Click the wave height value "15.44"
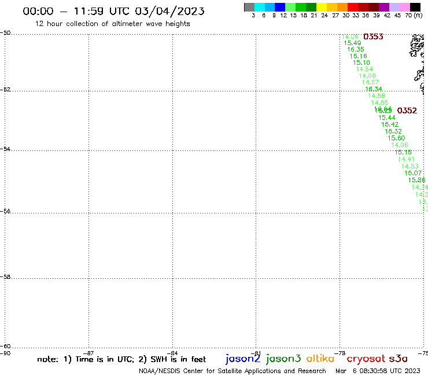This screenshot has height=376, width=428. click(387, 117)
